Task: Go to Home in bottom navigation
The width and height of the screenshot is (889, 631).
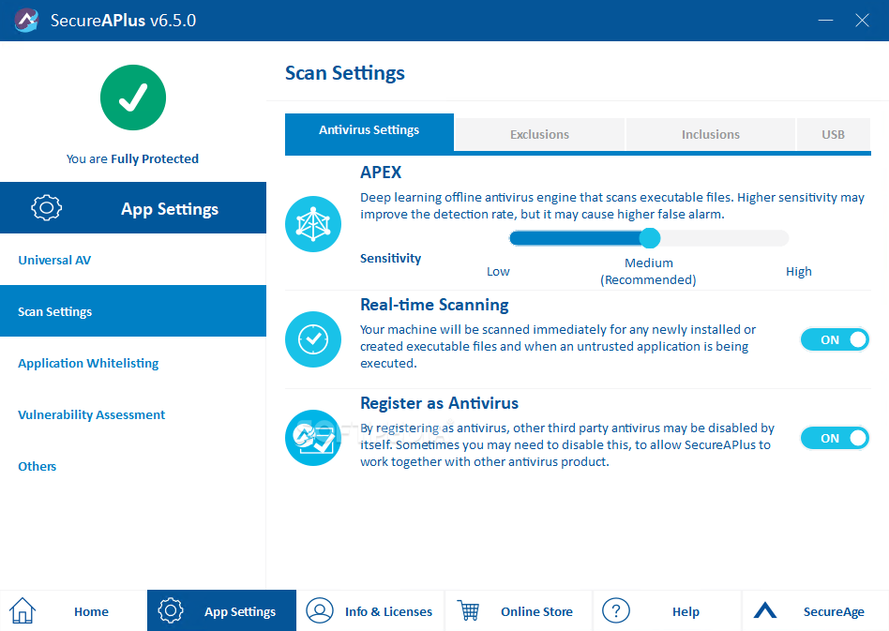Action: coord(91,611)
